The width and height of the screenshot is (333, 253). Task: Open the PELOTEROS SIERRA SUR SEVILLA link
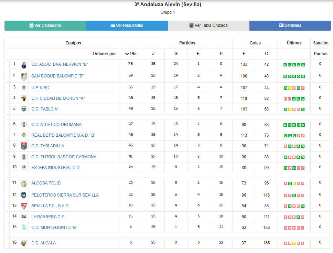tap(65, 195)
